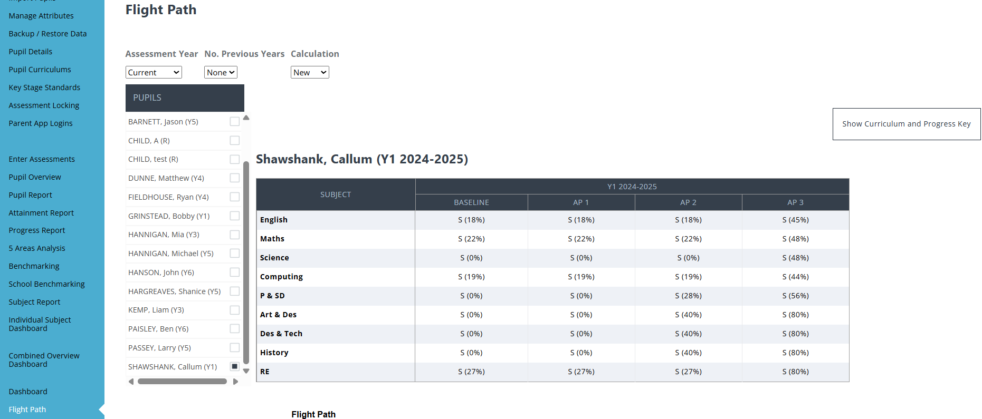Open the Calculation dropdown
982x419 pixels.
310,72
